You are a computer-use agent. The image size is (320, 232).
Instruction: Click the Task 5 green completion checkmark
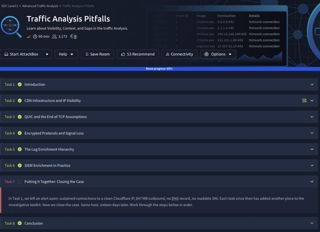pos(20,149)
